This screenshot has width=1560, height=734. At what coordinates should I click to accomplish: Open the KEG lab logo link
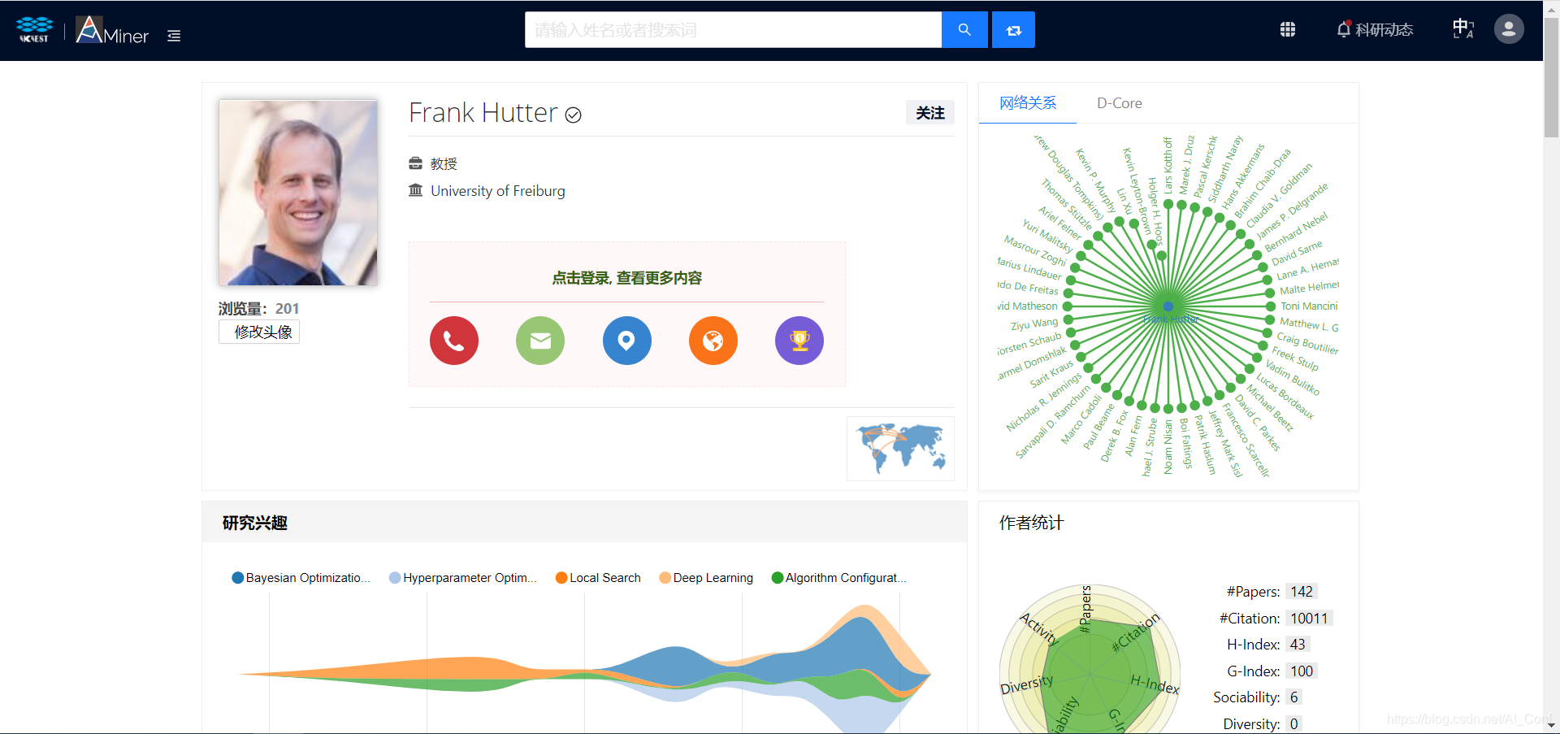[x=34, y=30]
